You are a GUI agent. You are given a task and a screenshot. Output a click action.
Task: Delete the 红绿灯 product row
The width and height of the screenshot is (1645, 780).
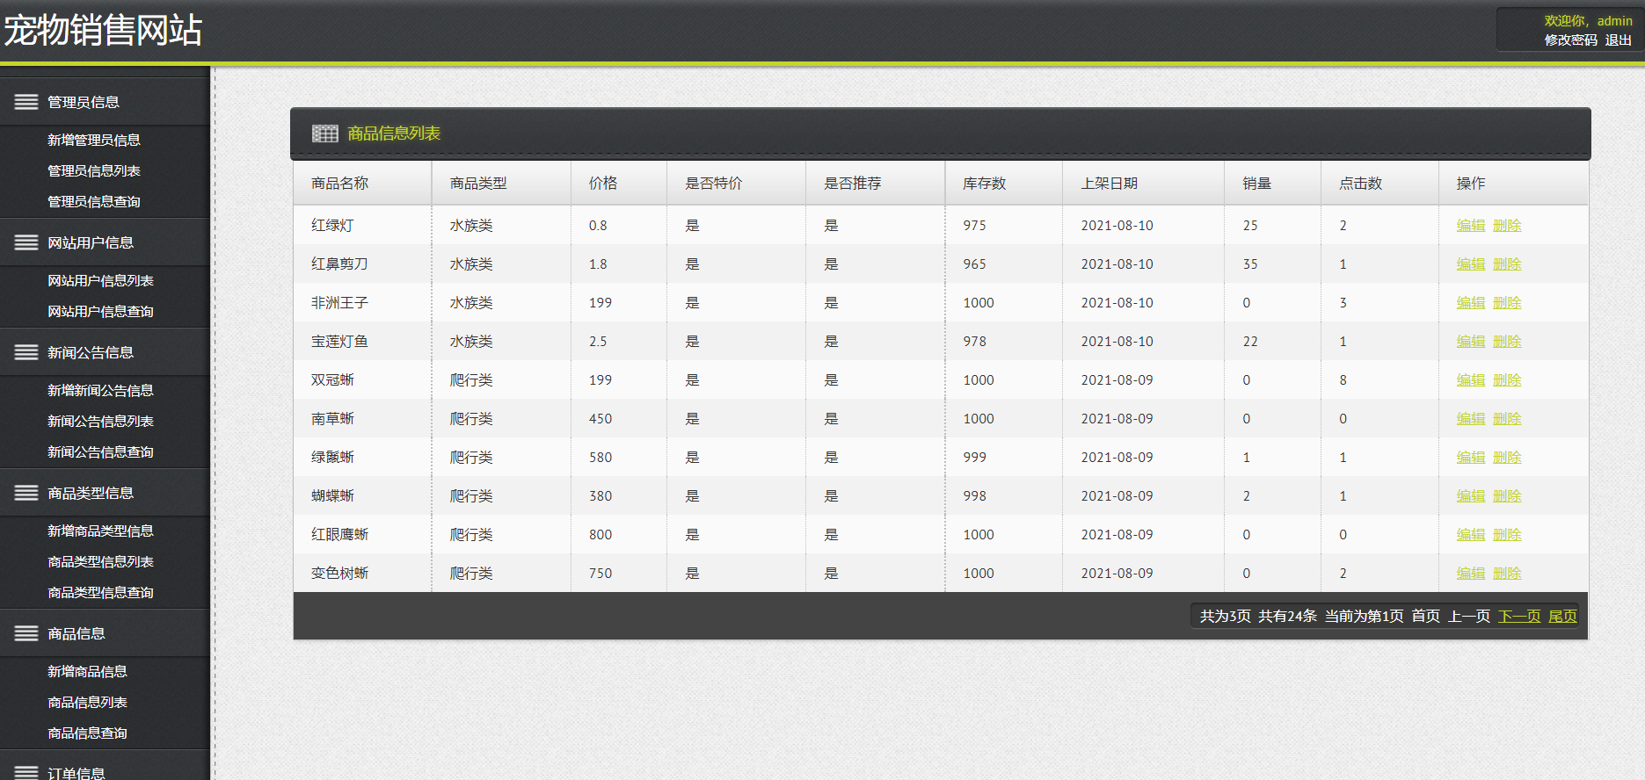coord(1507,226)
